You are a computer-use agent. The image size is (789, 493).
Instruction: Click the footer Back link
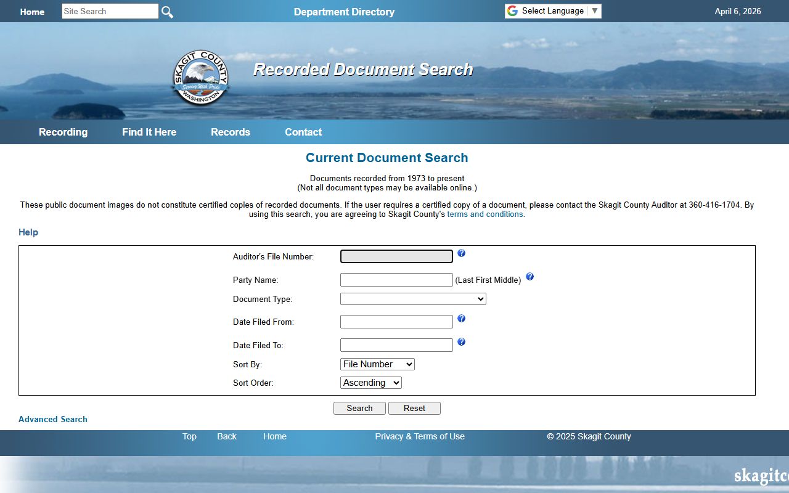tap(227, 436)
